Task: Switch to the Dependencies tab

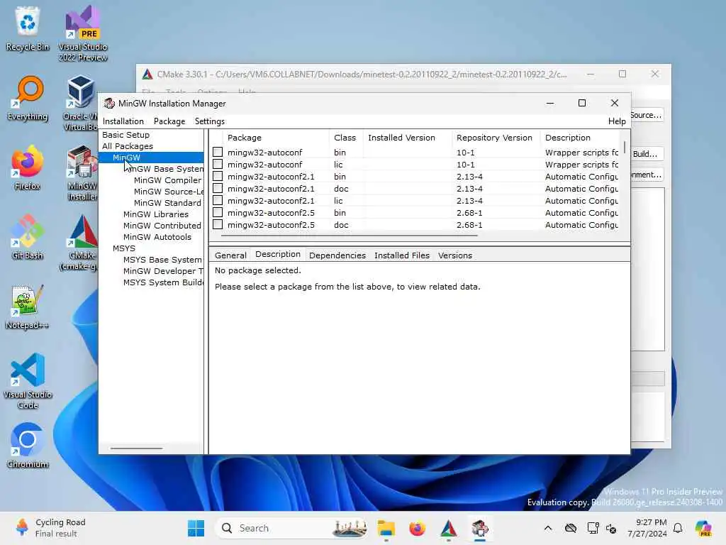Action: pos(337,255)
